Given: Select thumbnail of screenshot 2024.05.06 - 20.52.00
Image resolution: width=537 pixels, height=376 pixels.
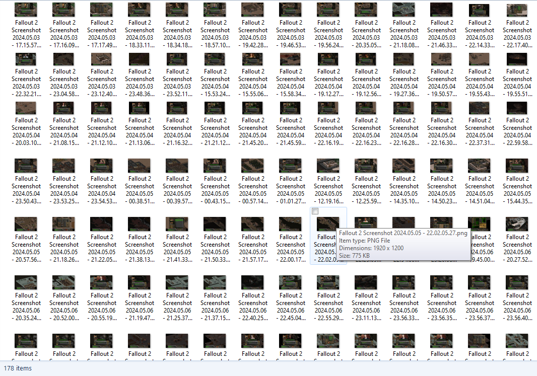Looking at the screenshot, I should click(63, 282).
